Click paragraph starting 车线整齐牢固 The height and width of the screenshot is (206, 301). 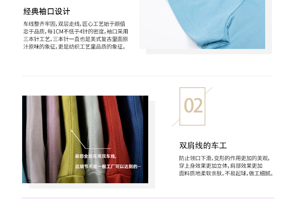76,35
